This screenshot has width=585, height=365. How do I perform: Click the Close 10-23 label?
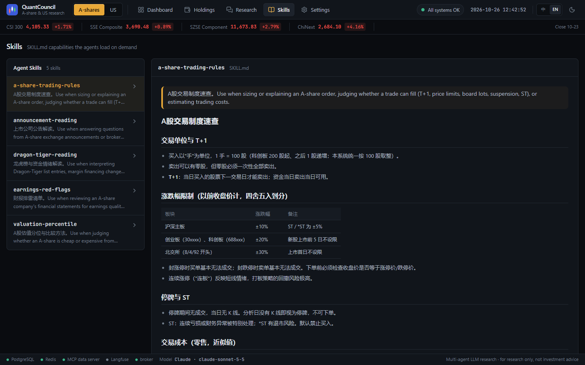567,27
